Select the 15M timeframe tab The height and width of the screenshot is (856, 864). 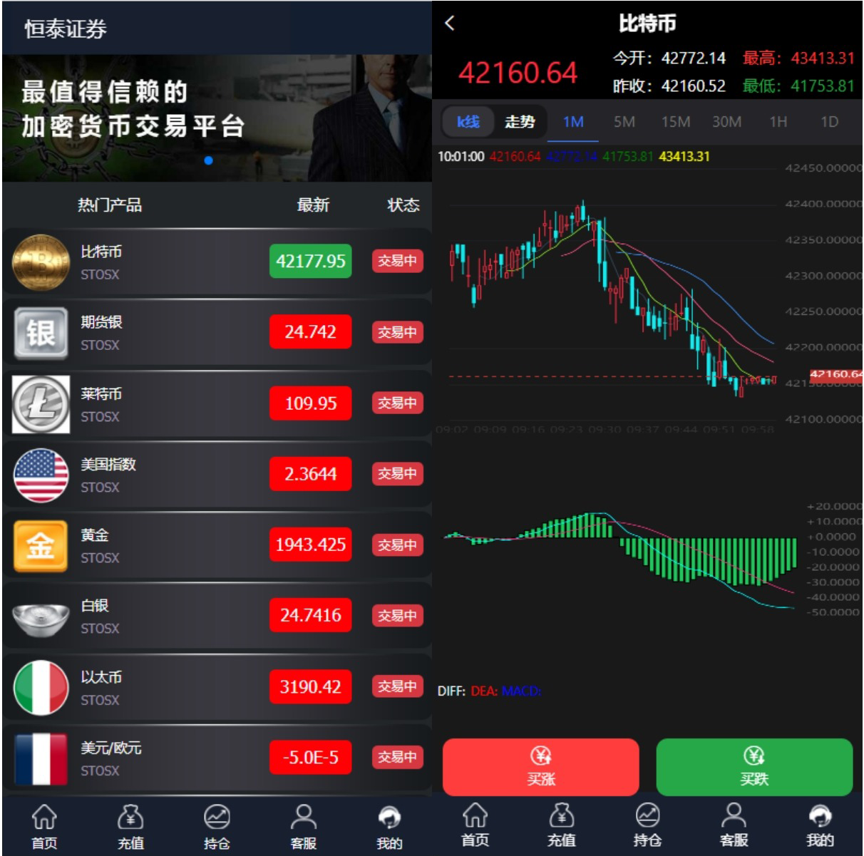pos(675,122)
